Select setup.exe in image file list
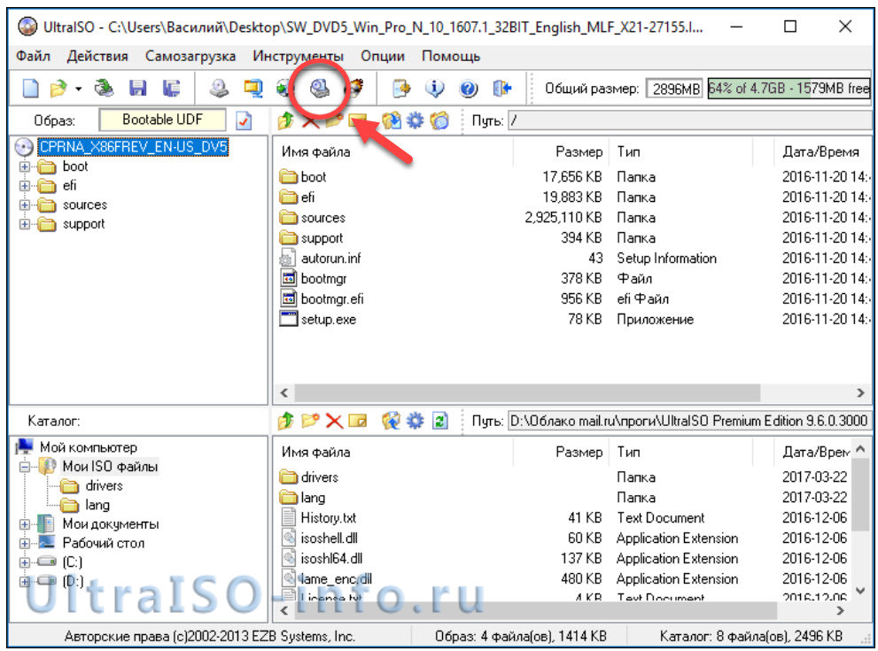This screenshot has height=651, width=878. pyautogui.click(x=328, y=320)
